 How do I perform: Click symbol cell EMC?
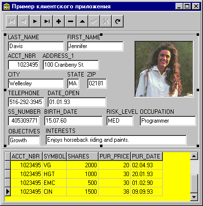(x=54, y=183)
